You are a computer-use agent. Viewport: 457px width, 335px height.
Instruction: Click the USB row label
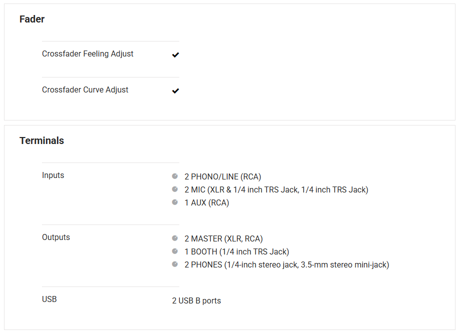click(x=49, y=299)
